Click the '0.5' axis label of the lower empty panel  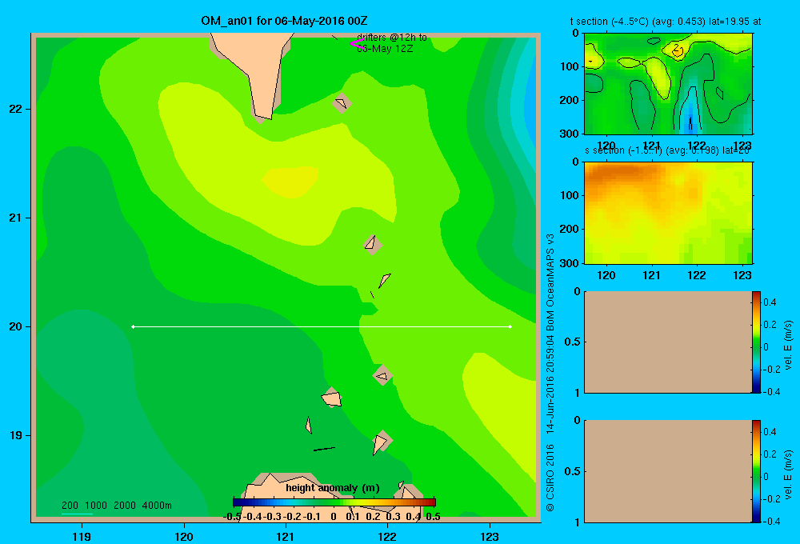click(x=573, y=470)
